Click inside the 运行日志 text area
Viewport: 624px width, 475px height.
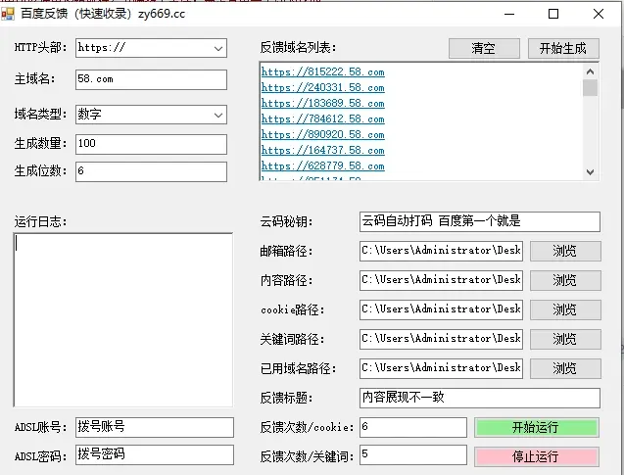pos(122,318)
